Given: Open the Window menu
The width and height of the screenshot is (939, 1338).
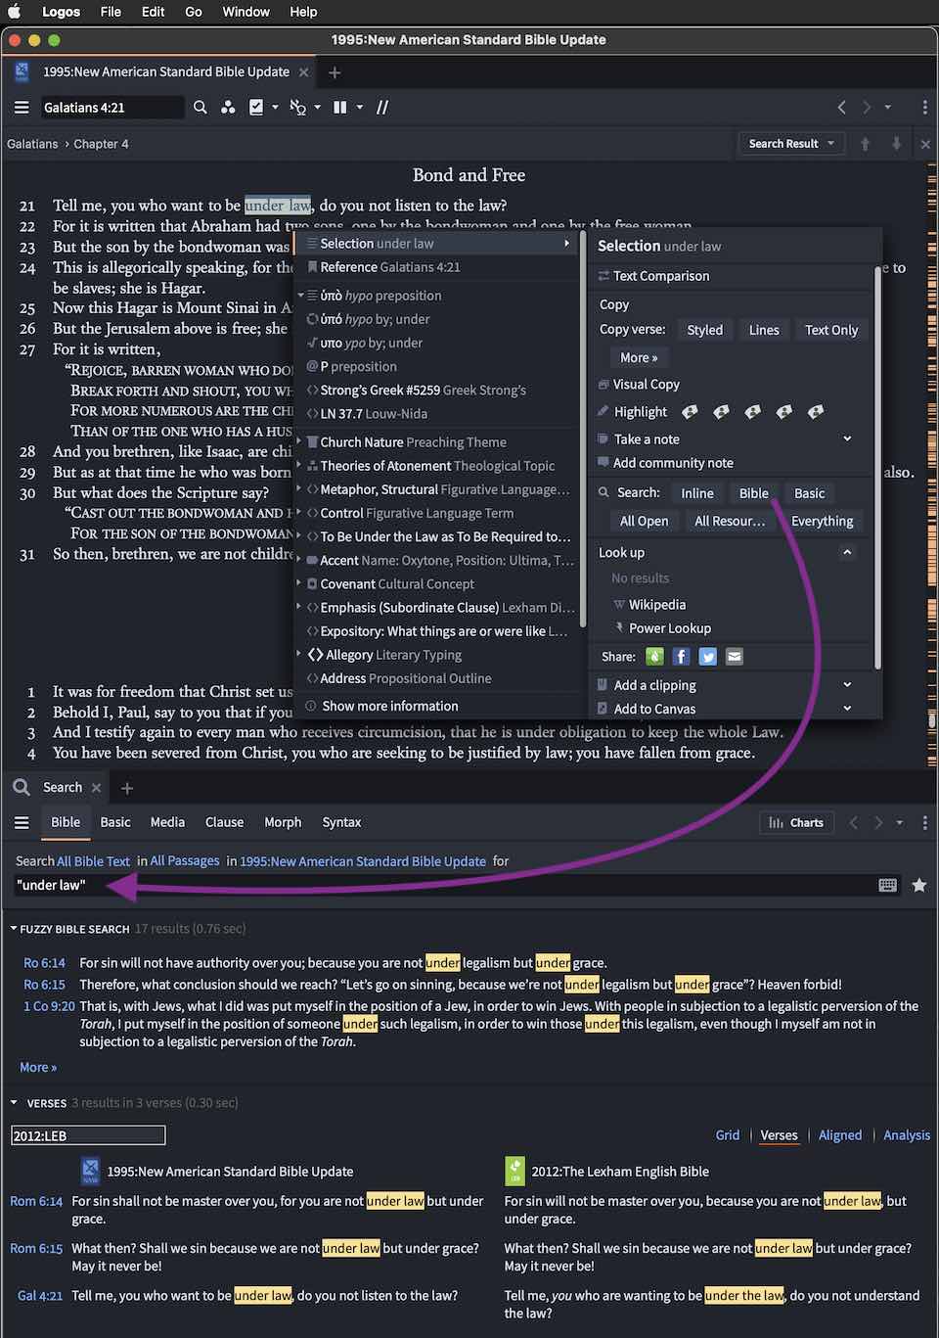Looking at the screenshot, I should point(246,12).
